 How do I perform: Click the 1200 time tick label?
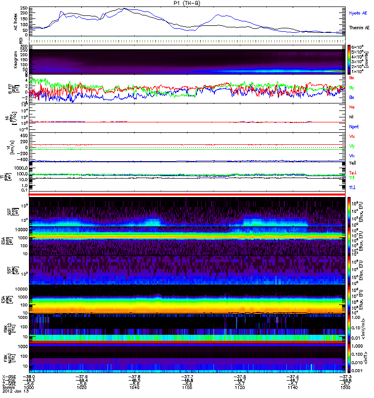tap(345, 388)
